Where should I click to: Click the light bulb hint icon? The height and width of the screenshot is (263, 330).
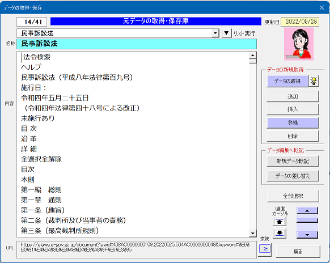(x=314, y=81)
